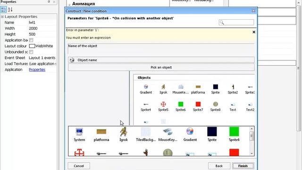Click the Event Sheet value Layout 1 events
This screenshot has height=170, width=302.
coord(42,58)
